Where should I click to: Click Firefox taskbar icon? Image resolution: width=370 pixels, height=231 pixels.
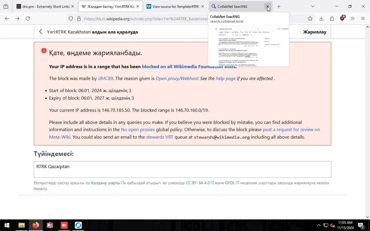[36, 225]
